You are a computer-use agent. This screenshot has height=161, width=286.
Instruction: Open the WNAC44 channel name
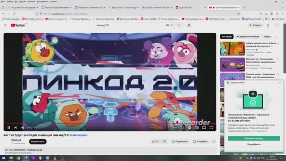16,140
